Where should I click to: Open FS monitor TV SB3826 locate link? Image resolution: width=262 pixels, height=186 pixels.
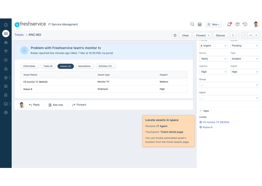(216, 122)
